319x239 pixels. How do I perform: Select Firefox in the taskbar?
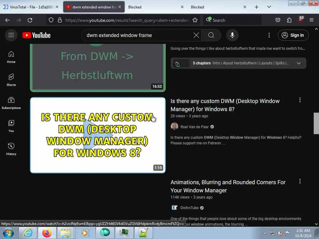[47, 233]
